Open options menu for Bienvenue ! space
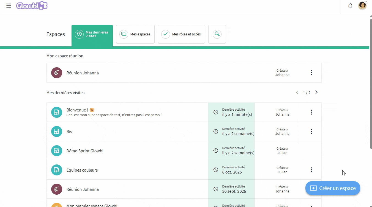Screen dimensions: 372x207 311,112
